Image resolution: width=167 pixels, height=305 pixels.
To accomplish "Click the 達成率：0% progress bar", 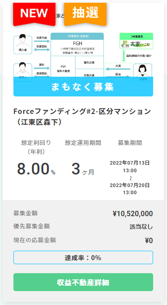I will coord(83,257).
